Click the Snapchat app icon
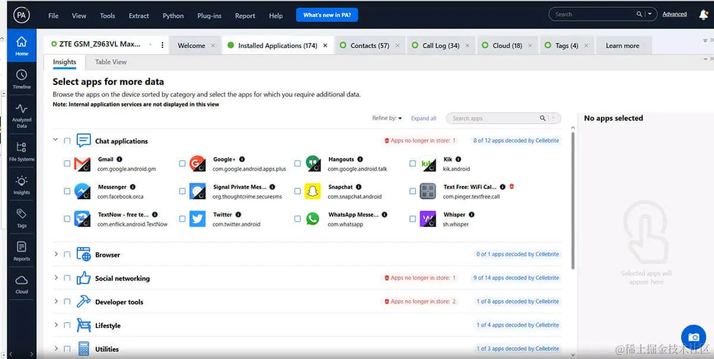The image size is (714, 359). coord(312,191)
